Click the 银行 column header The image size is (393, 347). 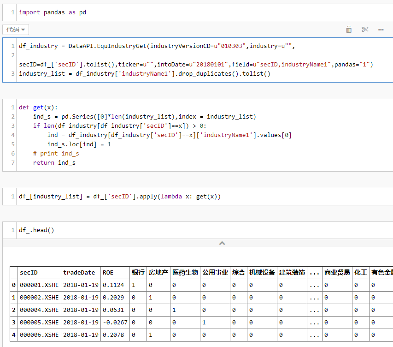tap(138, 273)
